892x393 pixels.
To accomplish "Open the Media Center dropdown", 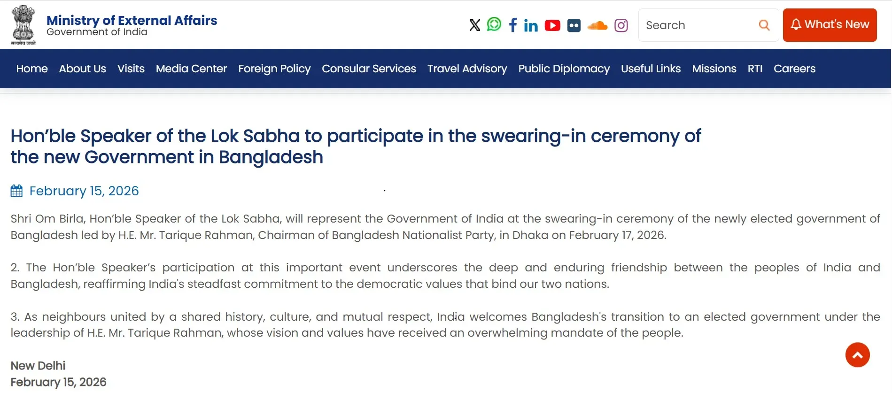I will (191, 69).
